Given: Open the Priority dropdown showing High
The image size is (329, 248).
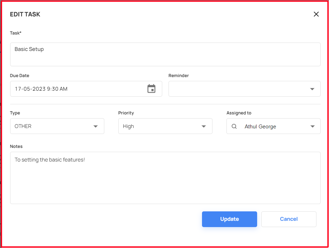Looking at the screenshot, I should coord(165,126).
